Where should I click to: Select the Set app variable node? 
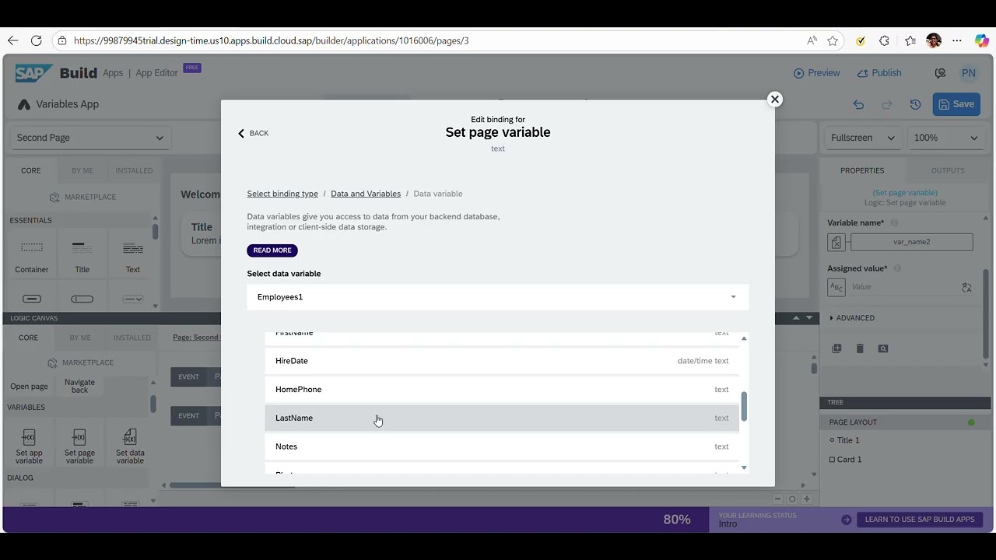[x=30, y=446]
